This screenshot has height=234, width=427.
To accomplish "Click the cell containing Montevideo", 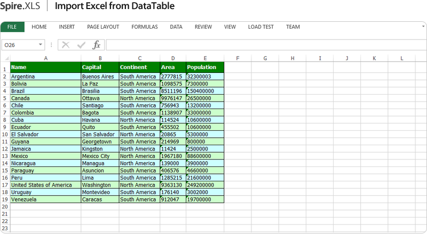I will [x=99, y=192].
